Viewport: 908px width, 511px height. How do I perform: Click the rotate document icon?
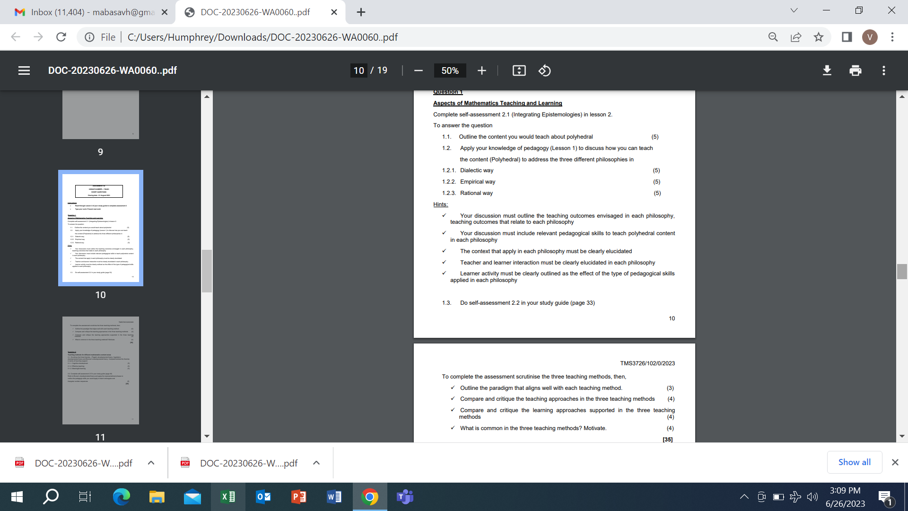[x=544, y=70]
